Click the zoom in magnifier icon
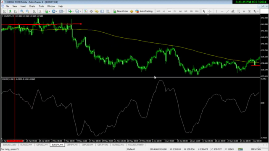 point(22,11)
